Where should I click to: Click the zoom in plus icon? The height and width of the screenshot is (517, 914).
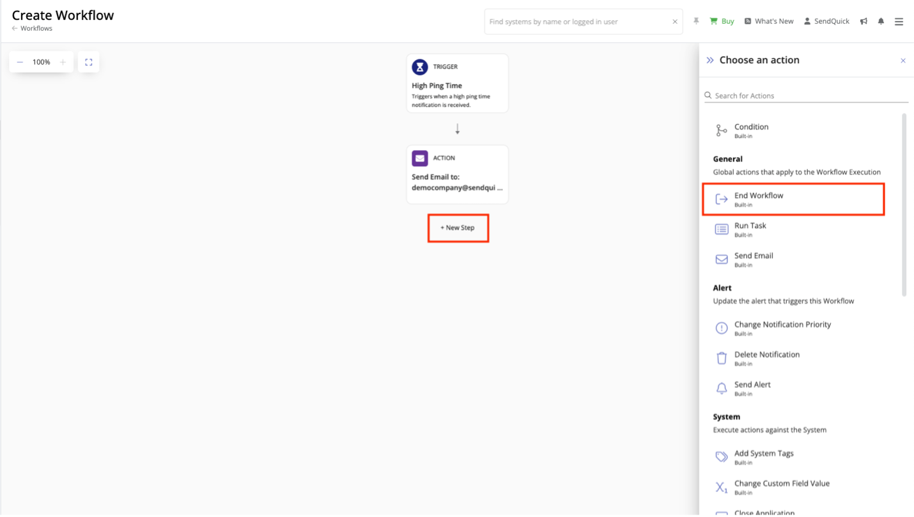63,62
